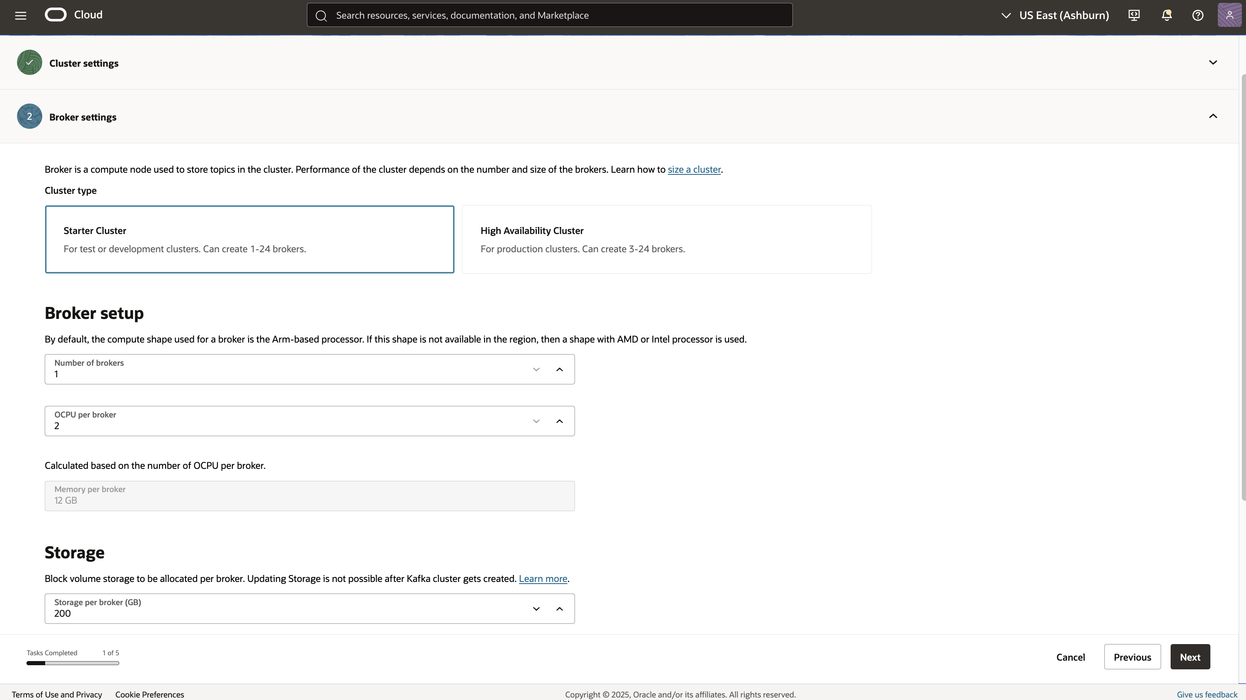Open the size a cluster link
1246x700 pixels.
coord(694,170)
